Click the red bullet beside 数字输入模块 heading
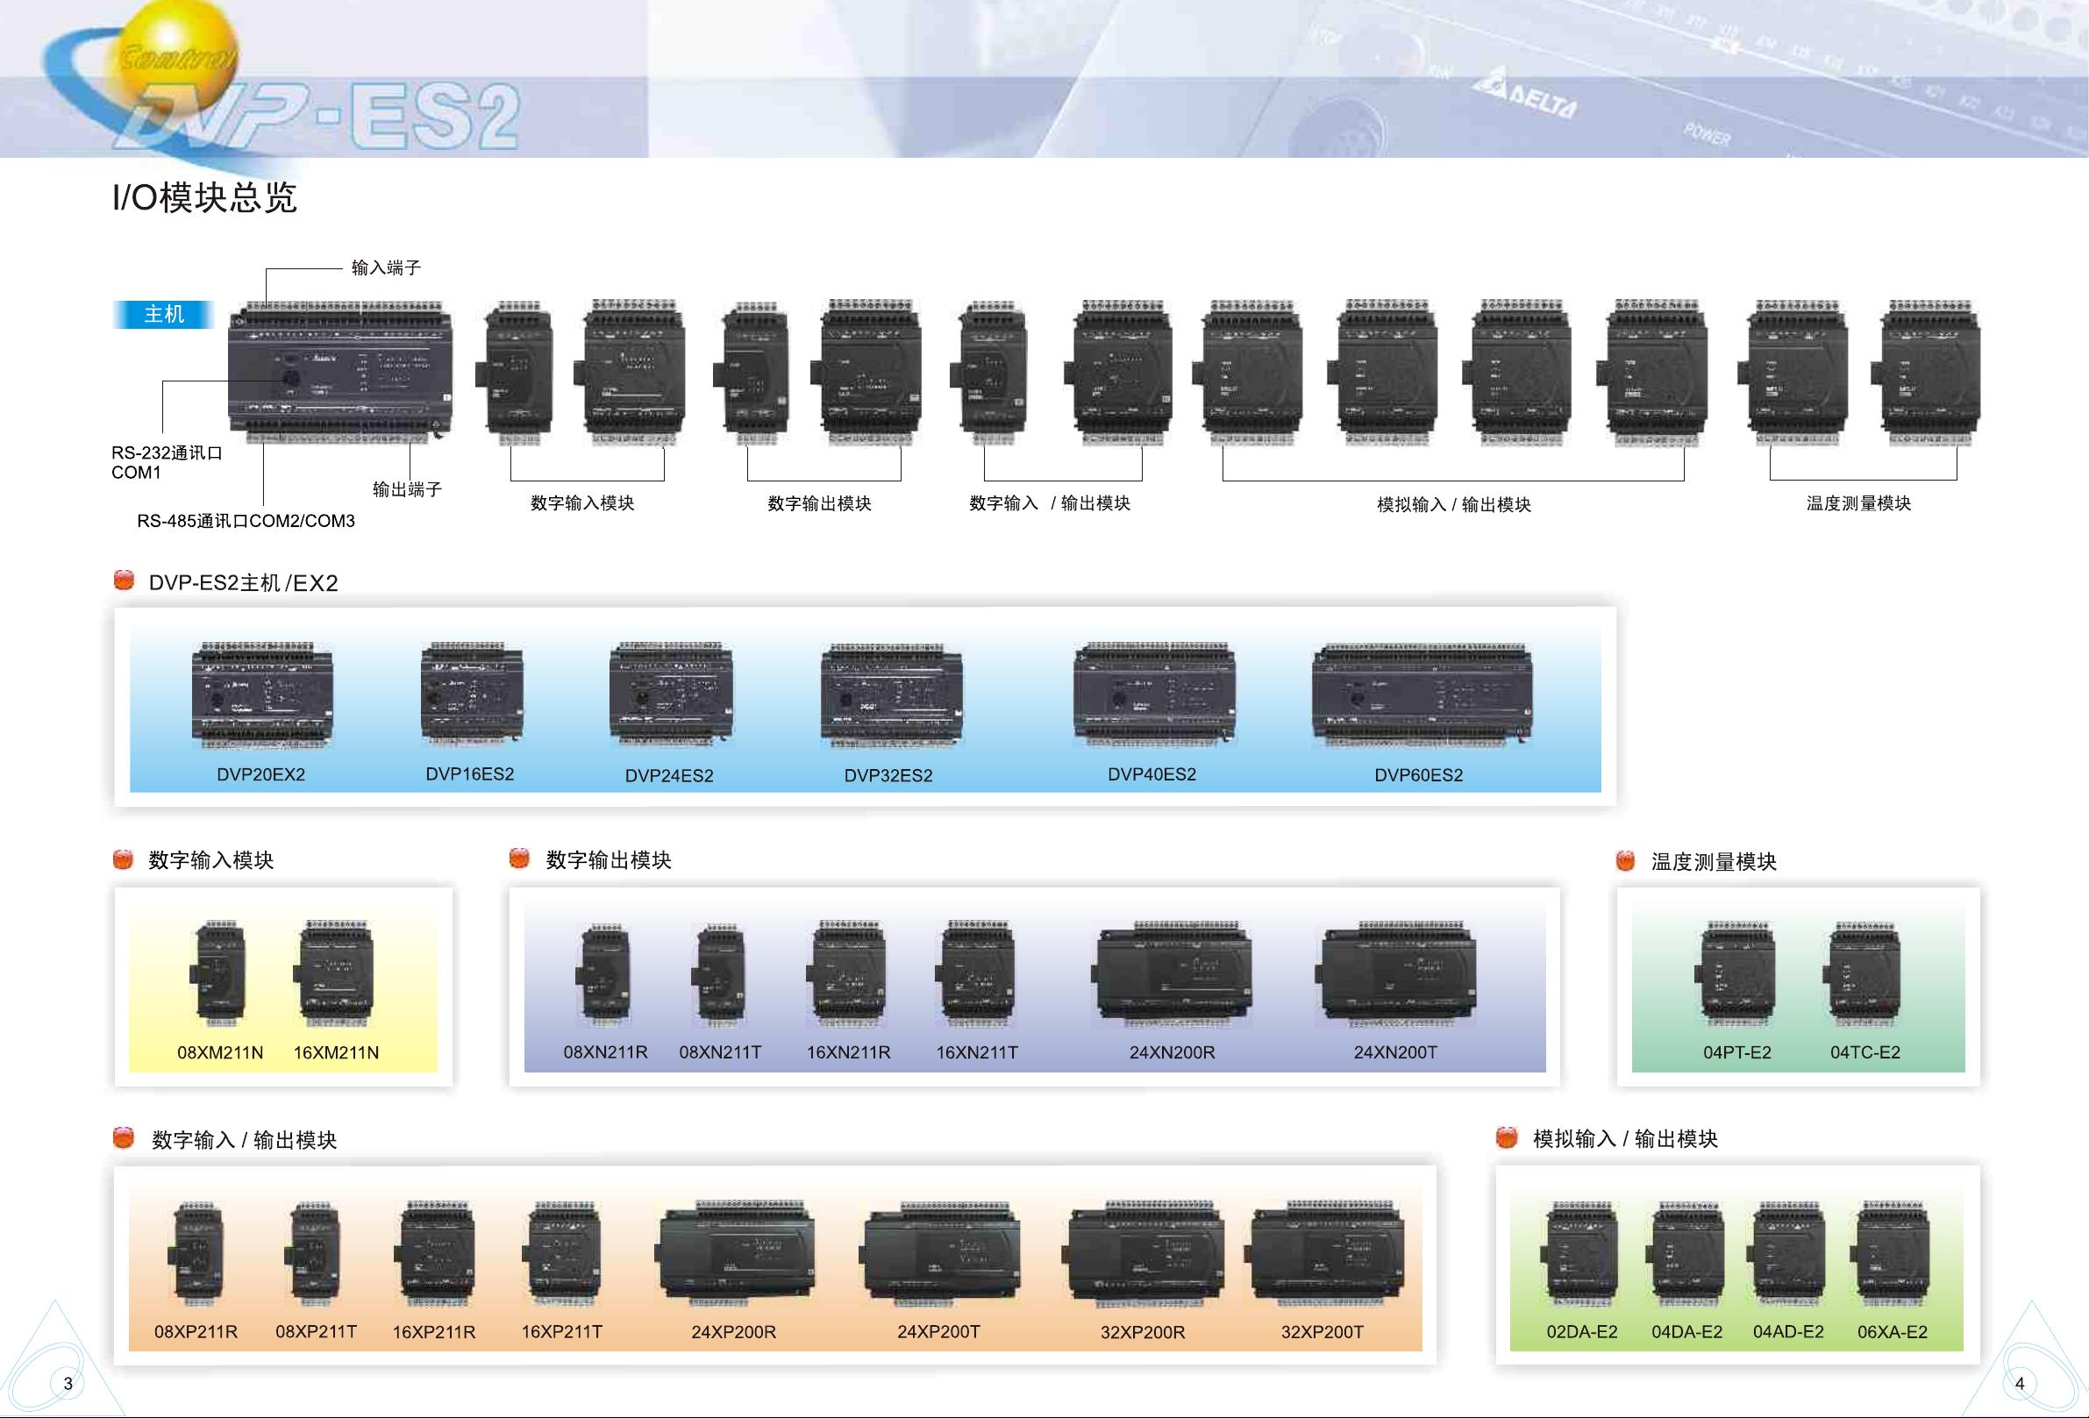 point(123,859)
